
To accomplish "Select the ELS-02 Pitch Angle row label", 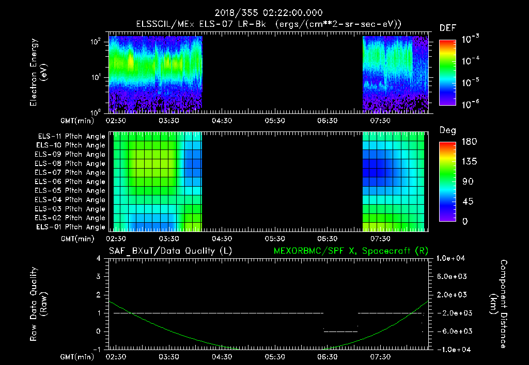I will coord(70,218).
